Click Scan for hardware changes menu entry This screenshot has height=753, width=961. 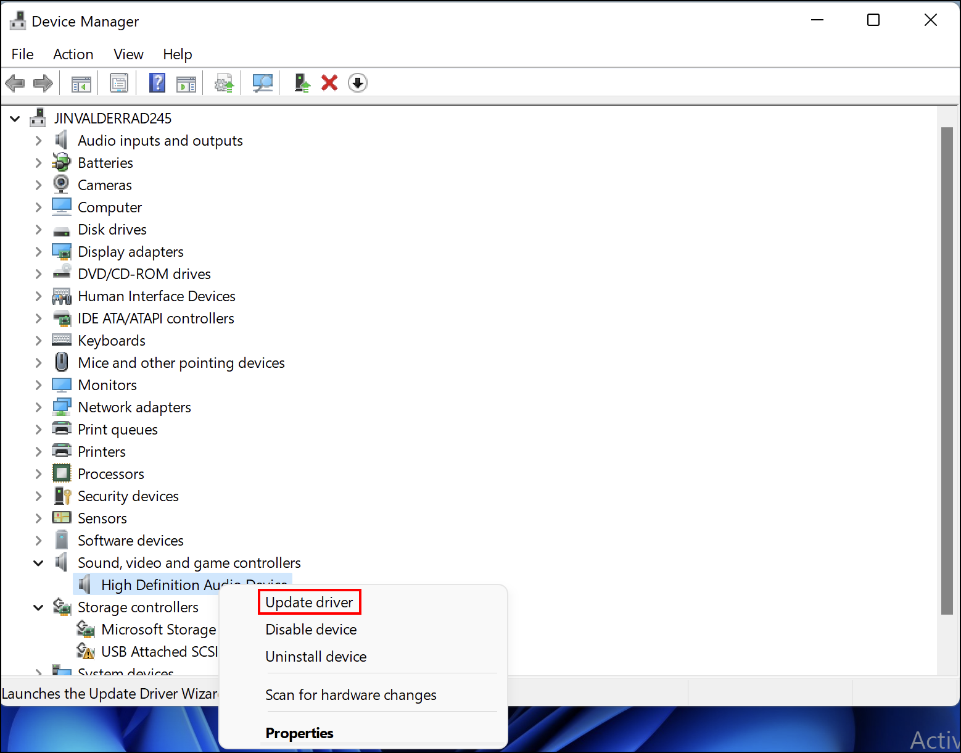[x=350, y=695]
